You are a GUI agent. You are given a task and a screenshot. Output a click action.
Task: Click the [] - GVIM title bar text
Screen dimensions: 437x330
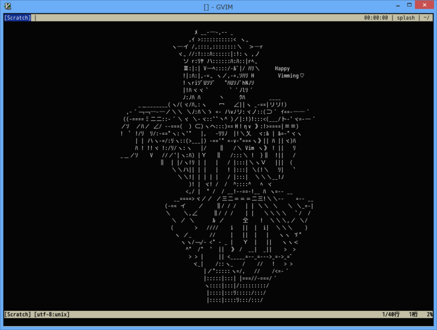click(x=218, y=7)
